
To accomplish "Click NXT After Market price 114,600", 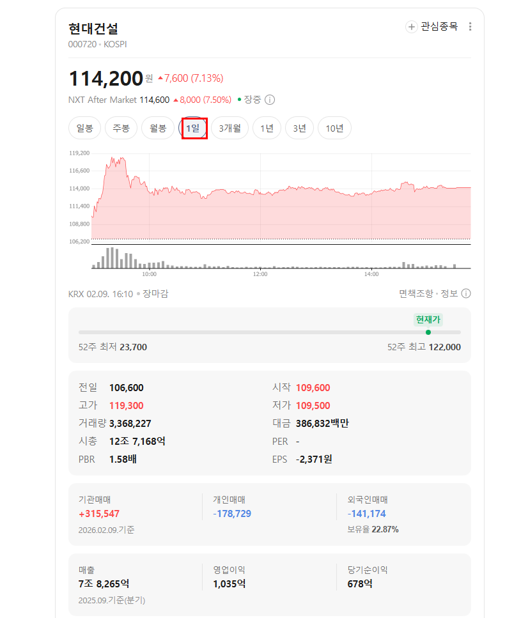I will pos(155,100).
